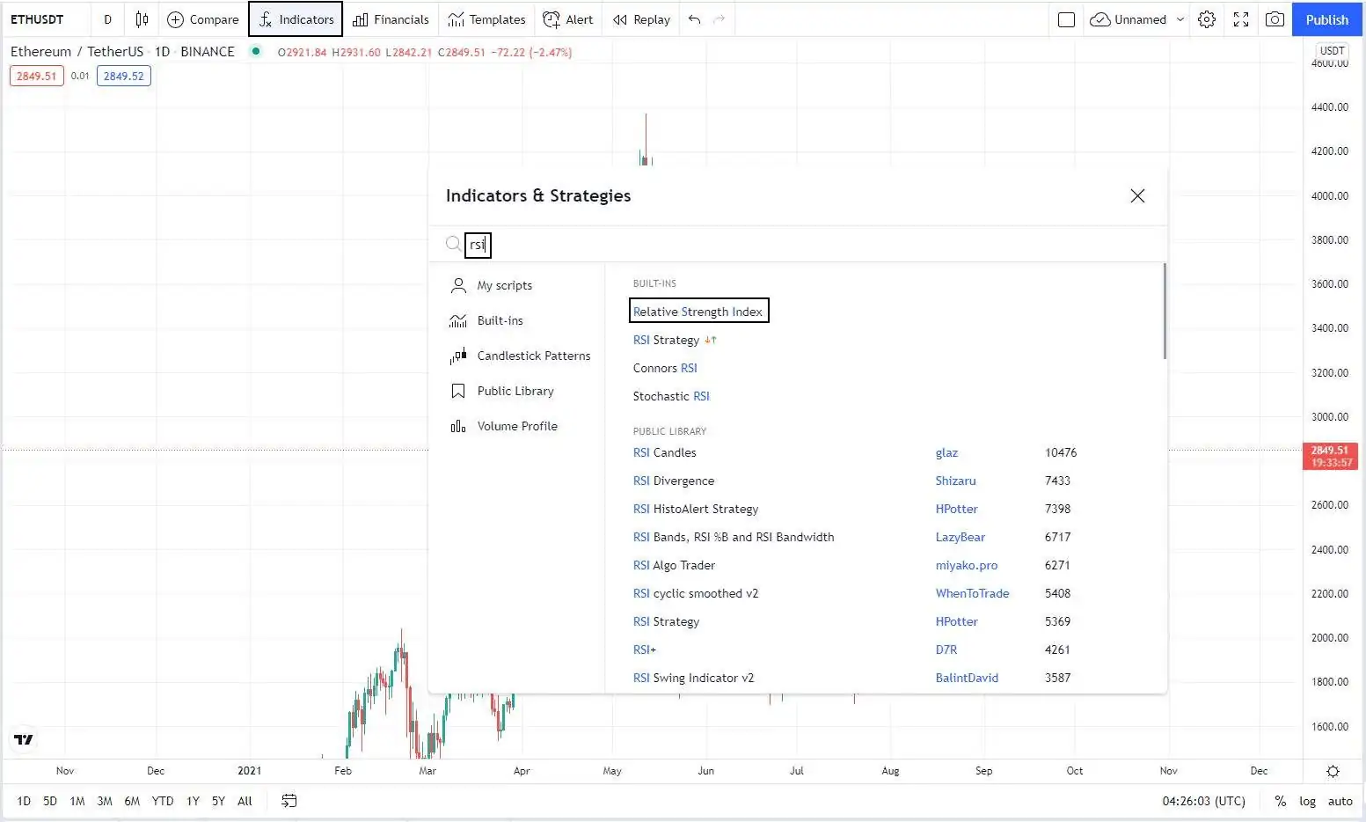The height and width of the screenshot is (822, 1366).
Task: Add Relative Strength Index indicator
Action: tap(698, 312)
